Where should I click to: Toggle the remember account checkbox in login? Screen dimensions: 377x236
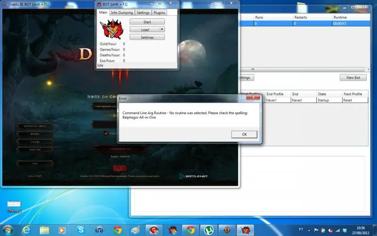(x=106, y=133)
